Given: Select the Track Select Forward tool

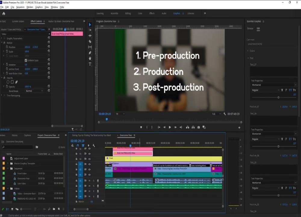Looking at the screenshot, I should 90,30.
